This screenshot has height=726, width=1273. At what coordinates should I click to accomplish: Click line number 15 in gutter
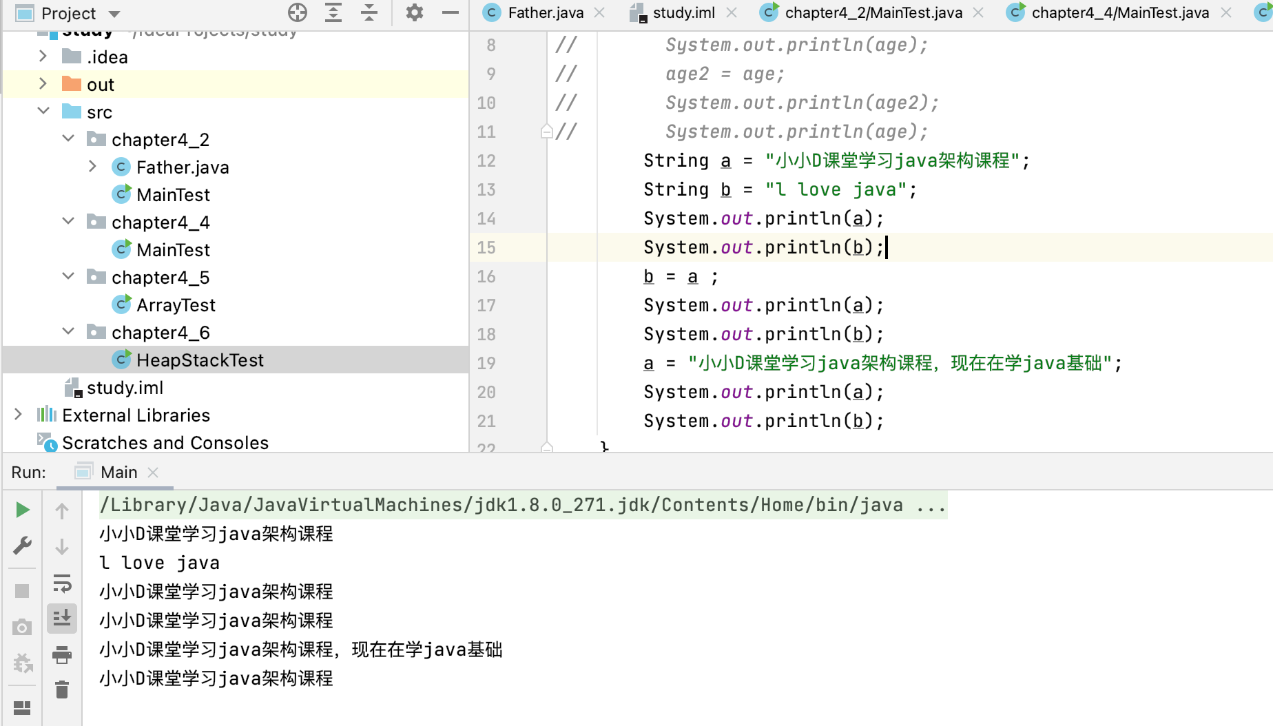pyautogui.click(x=486, y=247)
